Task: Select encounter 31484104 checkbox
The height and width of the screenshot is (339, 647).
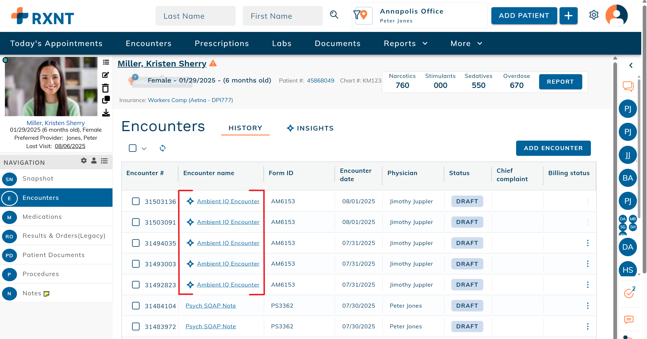Action: [136, 306]
